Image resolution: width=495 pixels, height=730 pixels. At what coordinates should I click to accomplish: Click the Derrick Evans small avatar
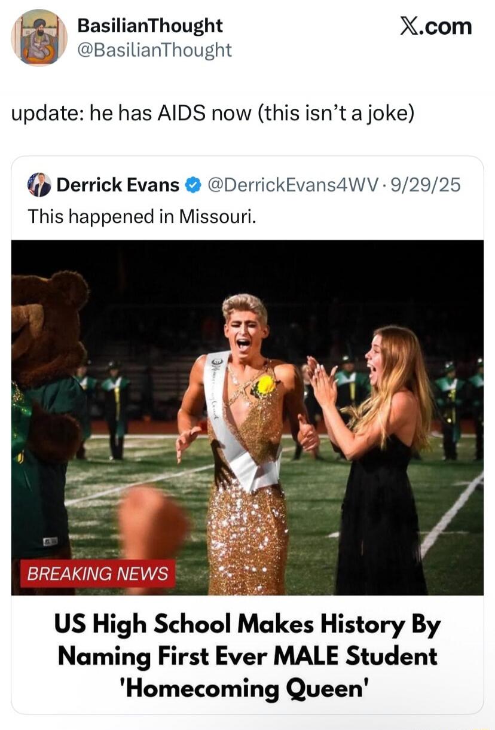39,185
